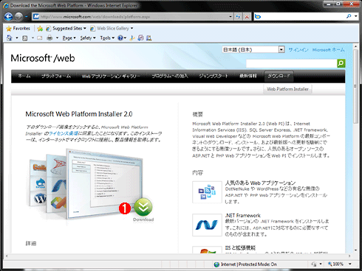Click the green site search magnifier button
This screenshot has width=362, height=271.
pos(341,63)
